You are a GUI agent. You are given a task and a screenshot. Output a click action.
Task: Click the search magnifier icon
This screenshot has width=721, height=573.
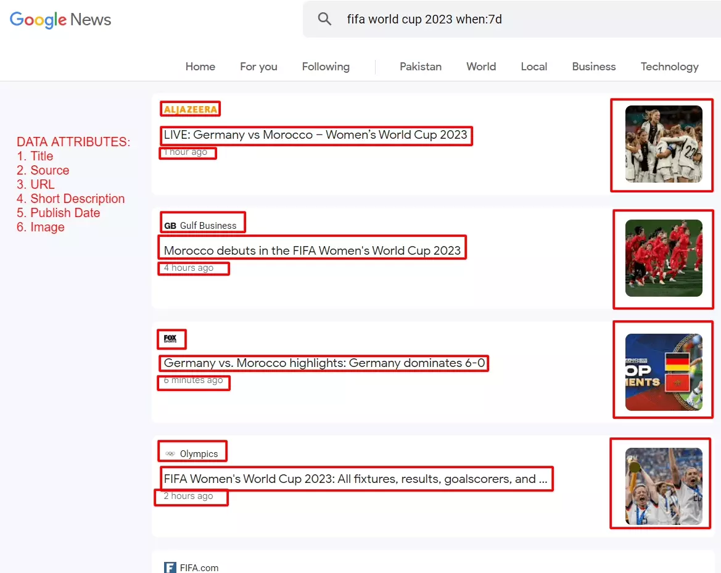(324, 19)
